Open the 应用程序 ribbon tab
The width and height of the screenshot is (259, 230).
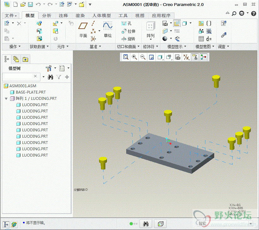point(161,15)
